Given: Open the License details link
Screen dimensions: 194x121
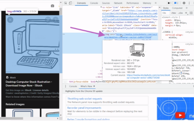Looking at the screenshot, I should point(41,90).
